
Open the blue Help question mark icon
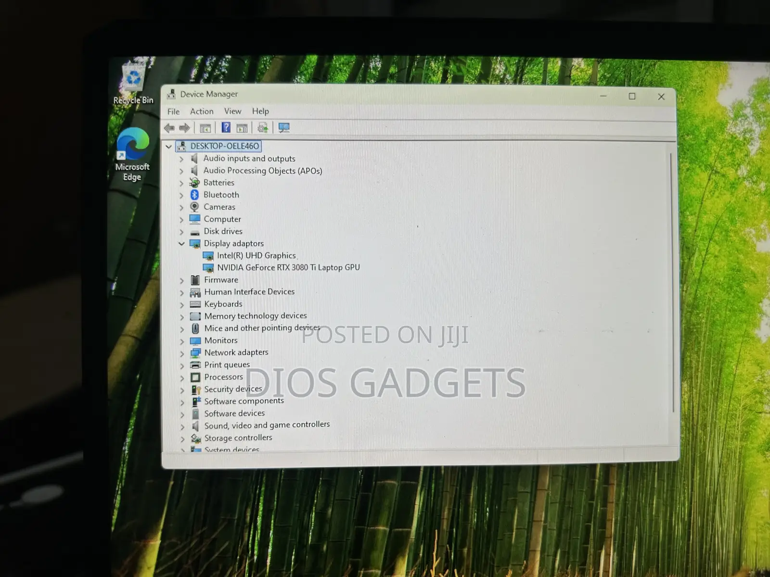pyautogui.click(x=226, y=127)
